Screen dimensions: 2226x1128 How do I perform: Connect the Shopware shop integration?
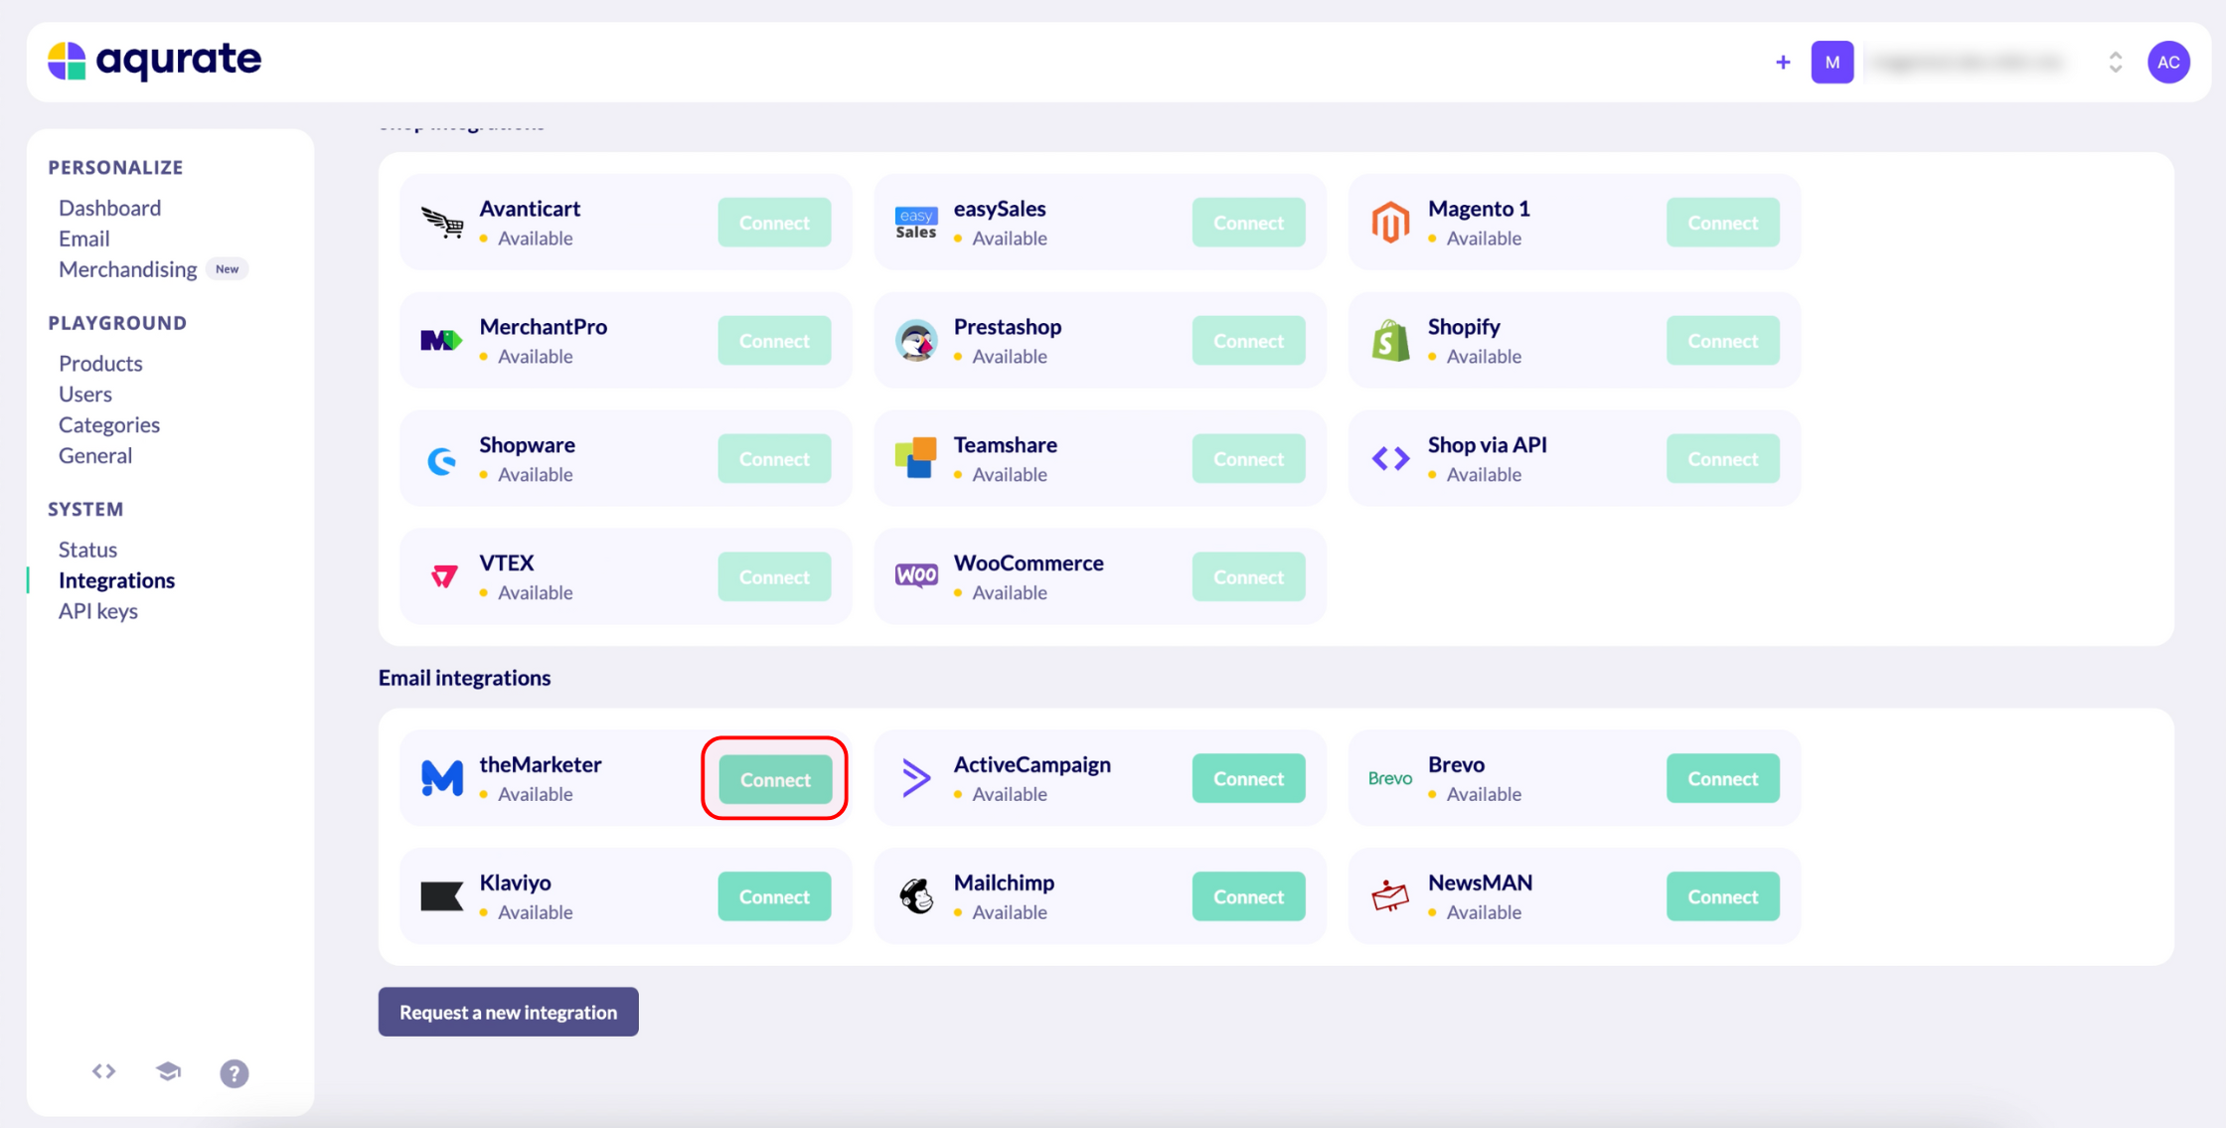[x=774, y=458]
